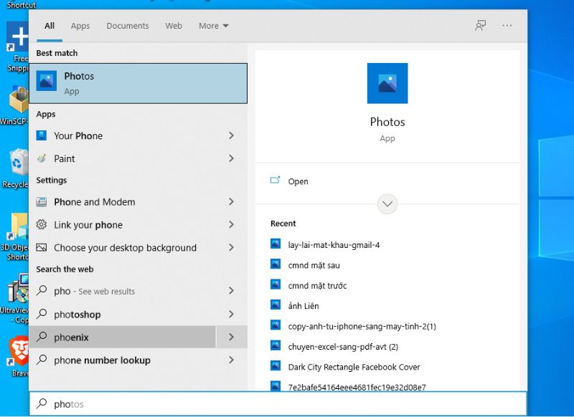This screenshot has width=574, height=417.
Task: Expand the Paint result arrow
Action: point(231,158)
